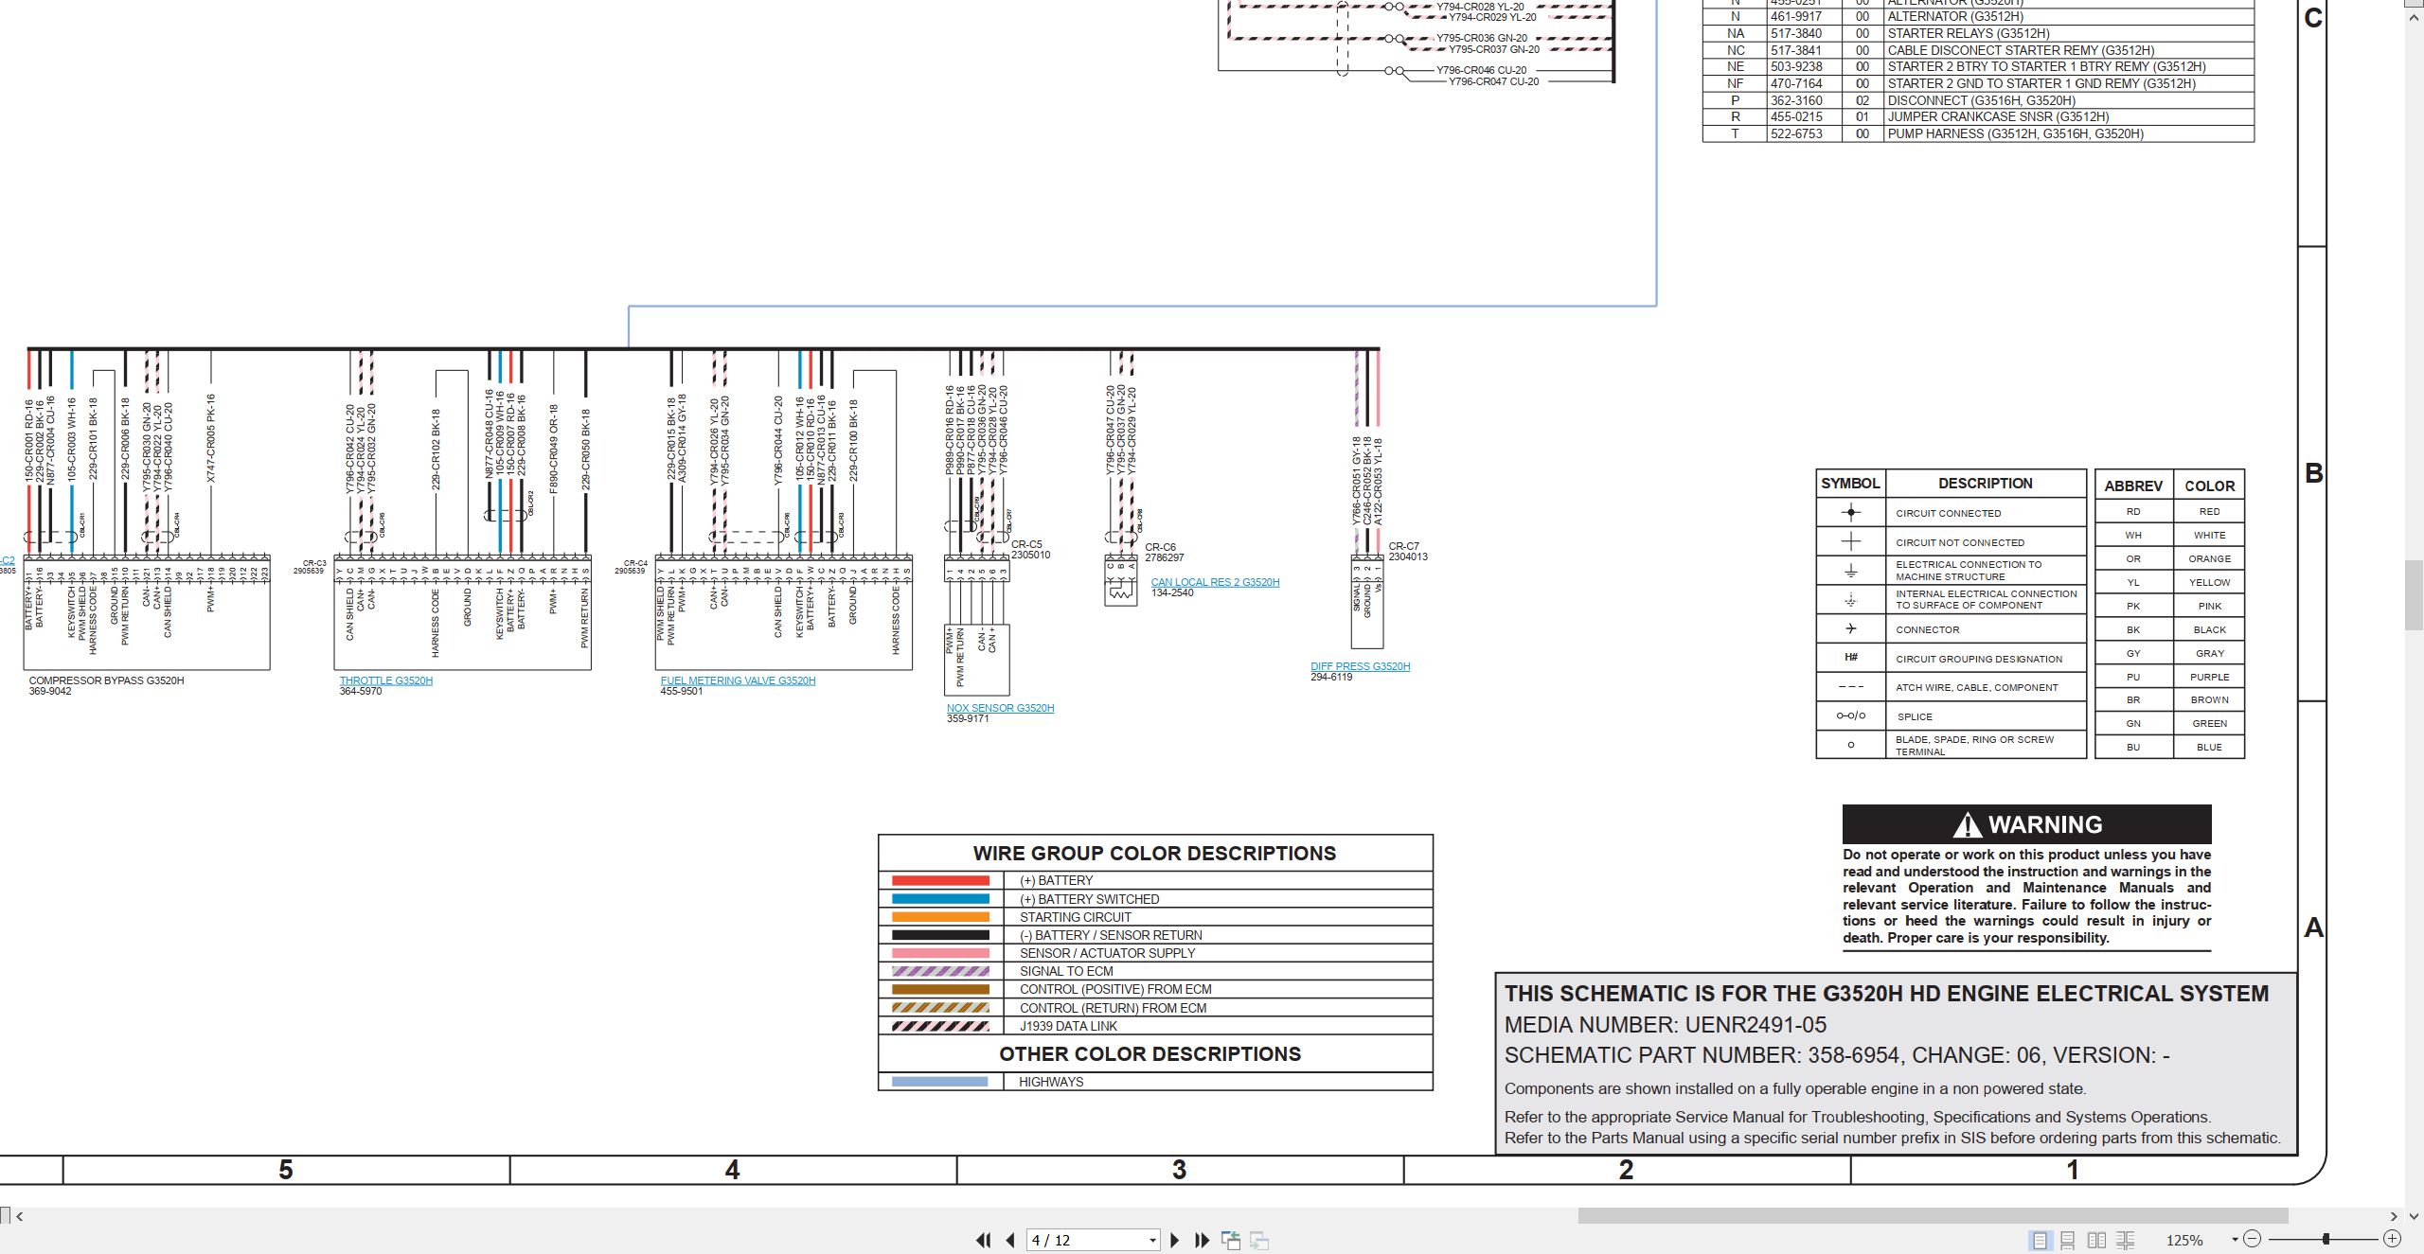
Task: Click the vertical scrollbar thumb
Action: [2414, 595]
